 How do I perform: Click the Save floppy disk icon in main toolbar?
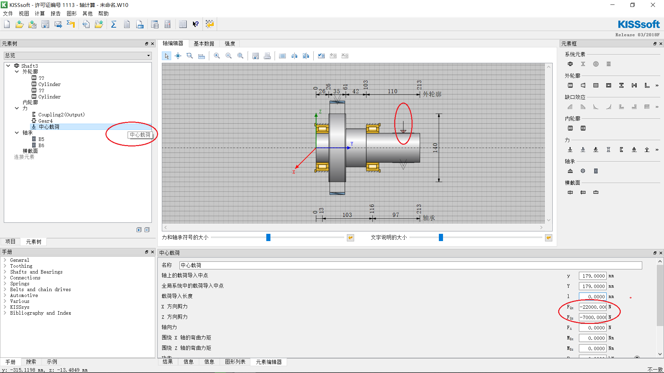click(45, 24)
